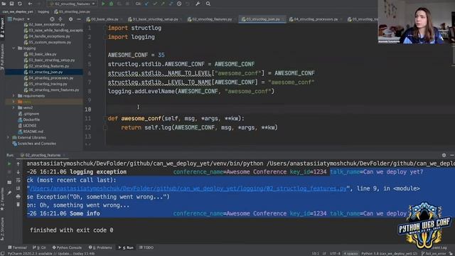Clear Run console with trash icon
The image size is (455, 256).
click(18, 205)
